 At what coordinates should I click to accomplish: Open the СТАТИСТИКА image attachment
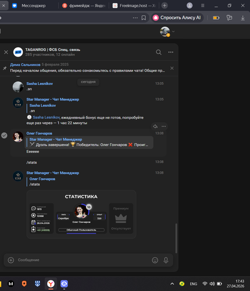click(x=81, y=214)
